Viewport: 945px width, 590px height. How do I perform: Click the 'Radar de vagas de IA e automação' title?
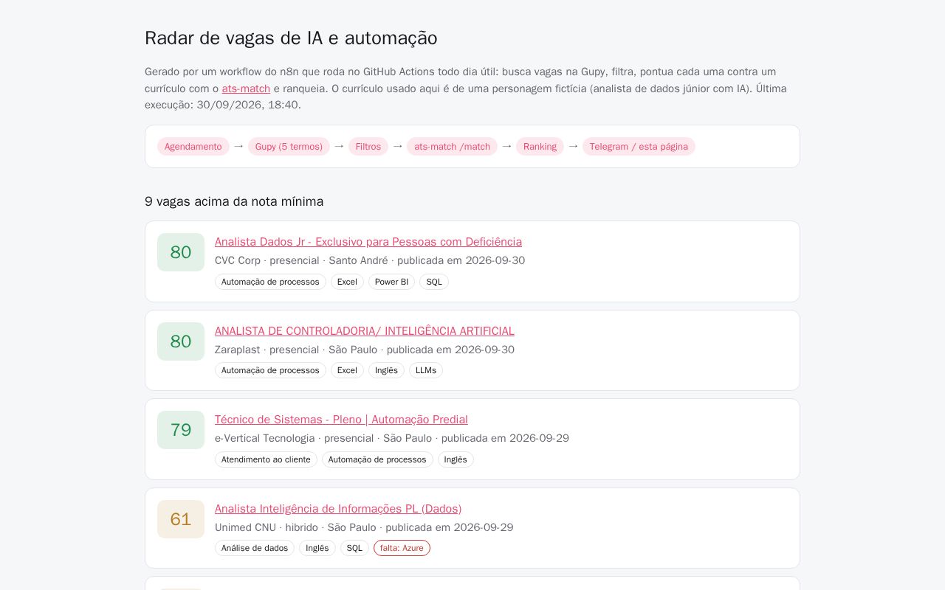[291, 38]
